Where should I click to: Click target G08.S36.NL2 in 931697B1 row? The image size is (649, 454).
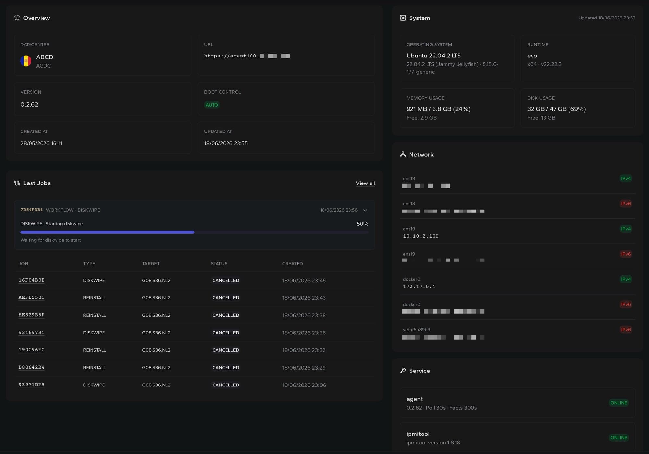click(156, 333)
